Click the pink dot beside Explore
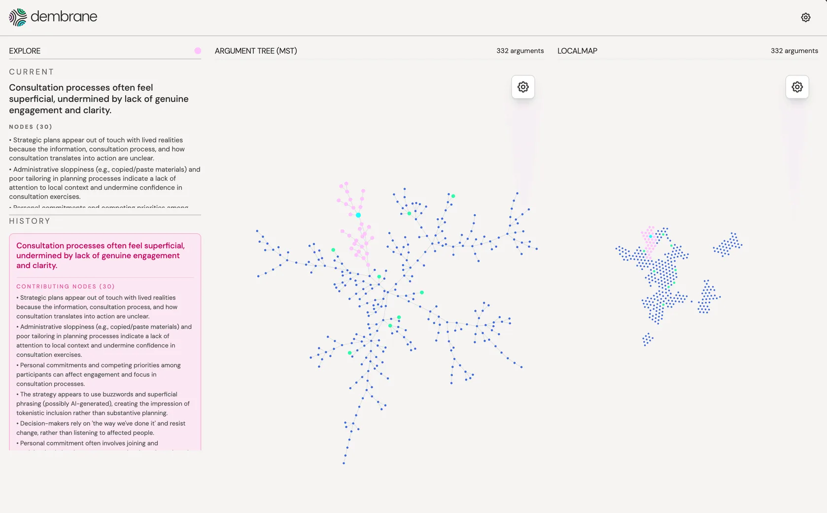 coord(198,51)
